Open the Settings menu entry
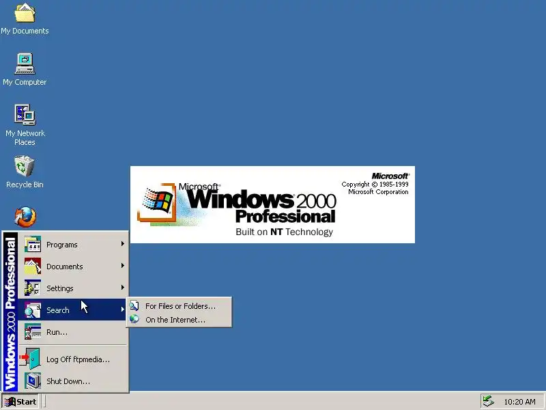 tap(73, 288)
